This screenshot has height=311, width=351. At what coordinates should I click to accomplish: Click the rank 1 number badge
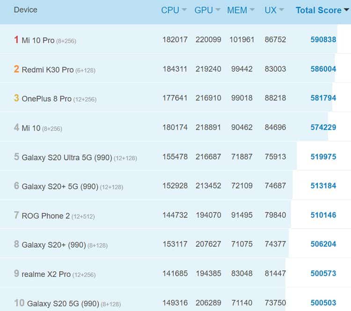(16, 40)
